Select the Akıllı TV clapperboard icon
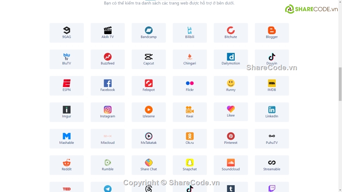The image size is (342, 192). 108,30
